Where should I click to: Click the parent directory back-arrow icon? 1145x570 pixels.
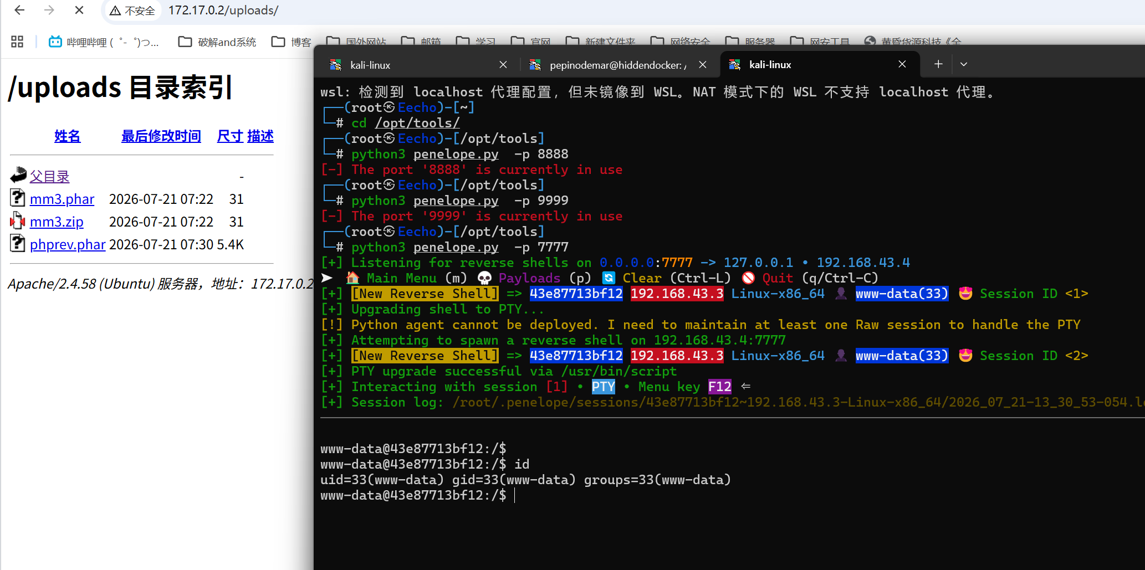(x=18, y=175)
